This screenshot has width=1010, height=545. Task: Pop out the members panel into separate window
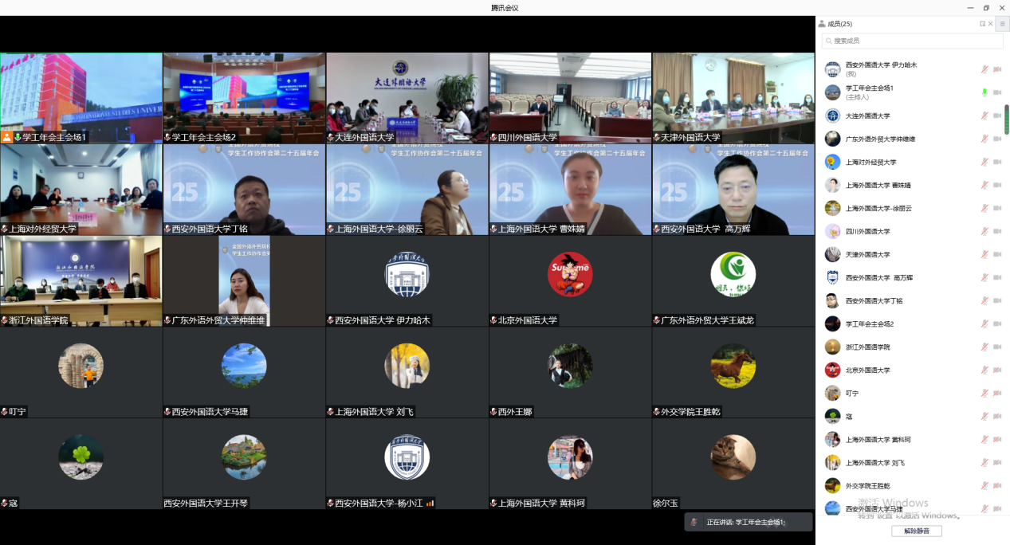click(x=982, y=24)
